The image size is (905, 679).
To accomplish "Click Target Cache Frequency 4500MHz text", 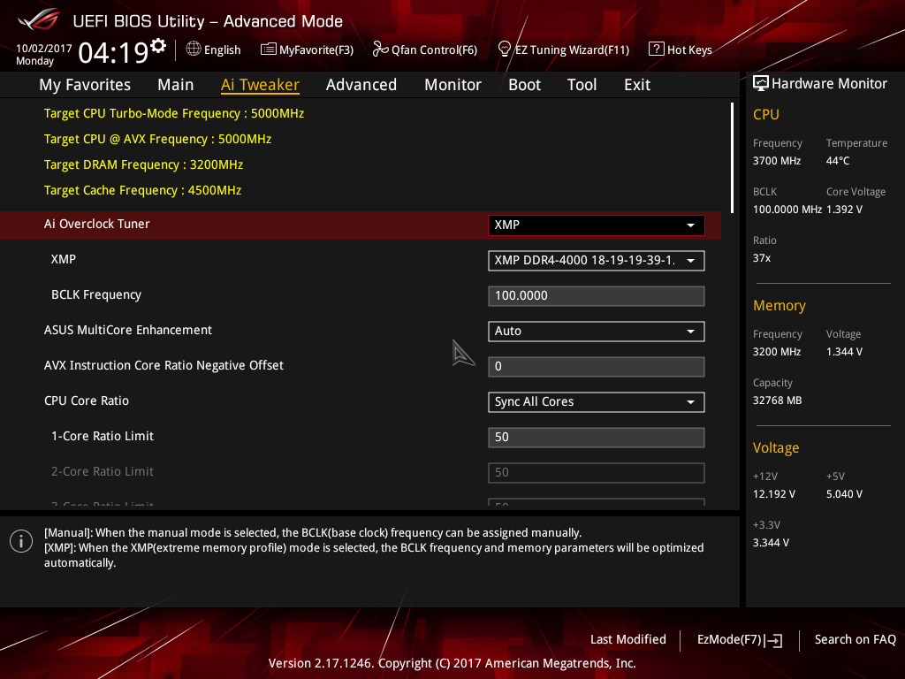I will 142,190.
